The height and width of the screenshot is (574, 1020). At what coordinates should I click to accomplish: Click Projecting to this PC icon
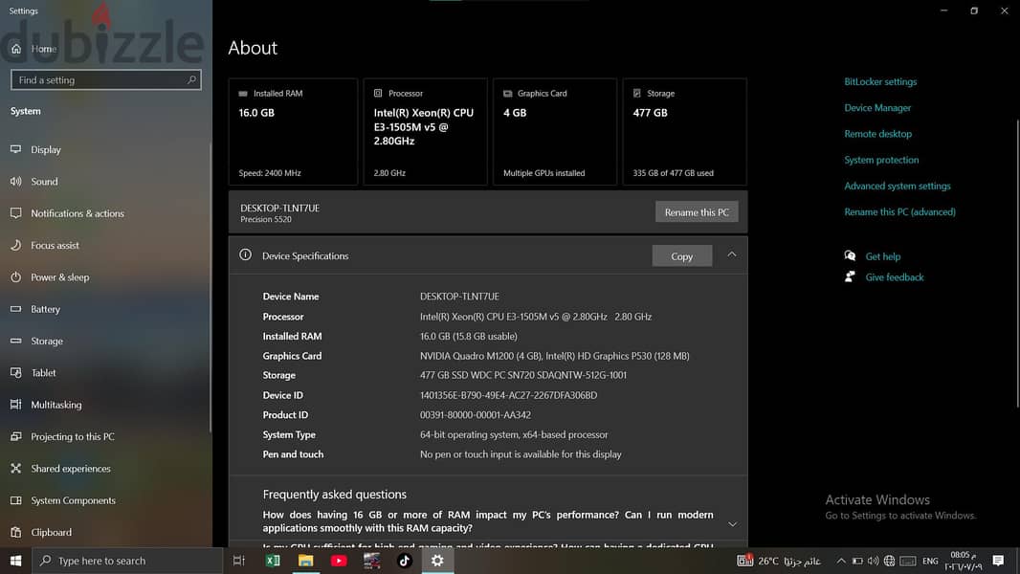click(15, 436)
